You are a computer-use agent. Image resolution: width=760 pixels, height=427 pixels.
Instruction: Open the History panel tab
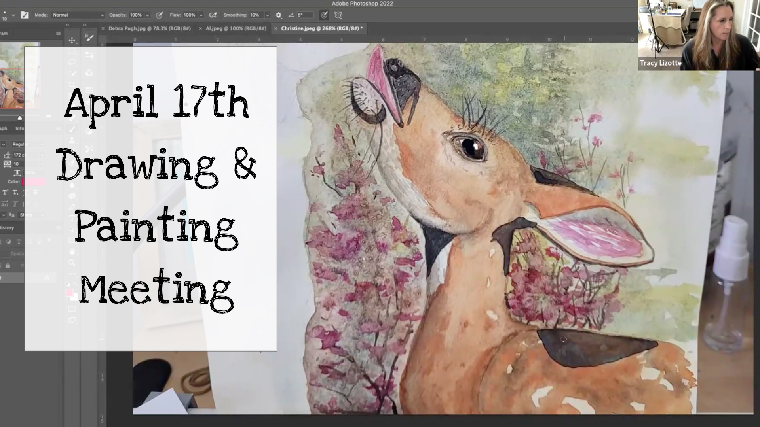click(x=7, y=228)
